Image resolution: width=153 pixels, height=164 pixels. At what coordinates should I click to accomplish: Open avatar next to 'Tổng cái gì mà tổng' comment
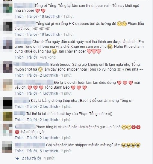7,26
